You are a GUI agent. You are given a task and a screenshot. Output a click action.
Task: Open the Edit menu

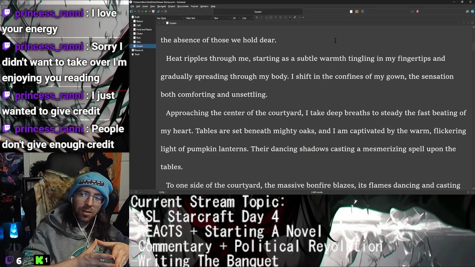(138, 6)
